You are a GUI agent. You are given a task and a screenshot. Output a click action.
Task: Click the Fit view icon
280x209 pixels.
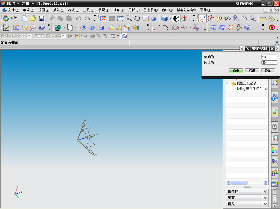[103, 18]
